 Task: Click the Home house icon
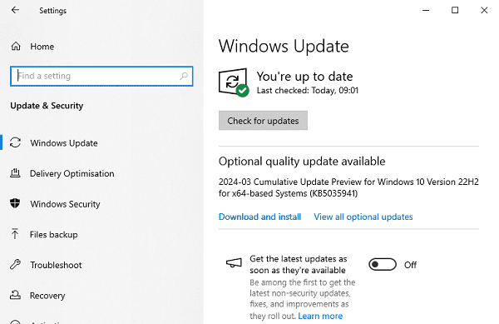tap(16, 47)
